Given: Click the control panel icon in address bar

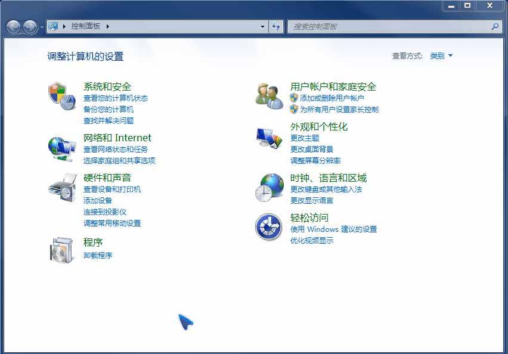Looking at the screenshot, I should click(x=53, y=26).
